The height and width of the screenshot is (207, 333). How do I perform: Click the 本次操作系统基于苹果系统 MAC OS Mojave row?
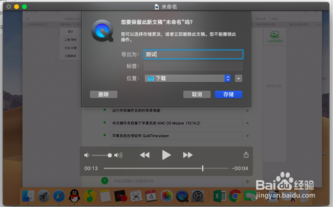click(x=177, y=123)
